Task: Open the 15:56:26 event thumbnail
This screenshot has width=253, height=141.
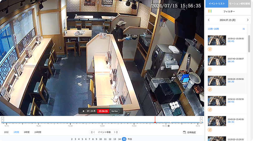Action: [217, 81]
